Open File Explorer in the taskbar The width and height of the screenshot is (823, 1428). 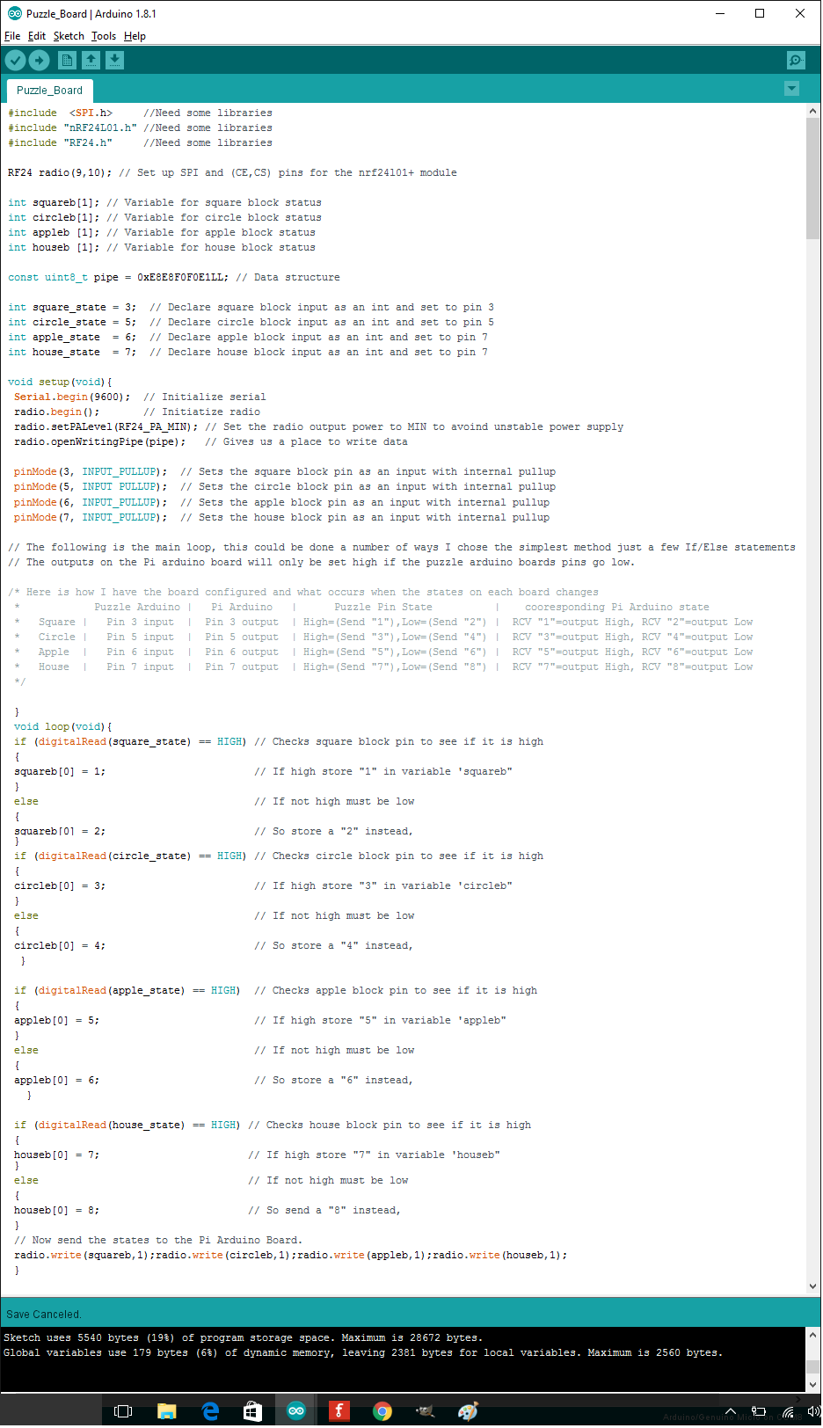pyautogui.click(x=167, y=1411)
